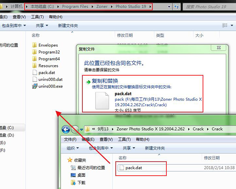236x189 pixels.
Task: Click Zoner Photo Studio X 19.2004.2.262 breadcrumb
Action: pos(151,129)
